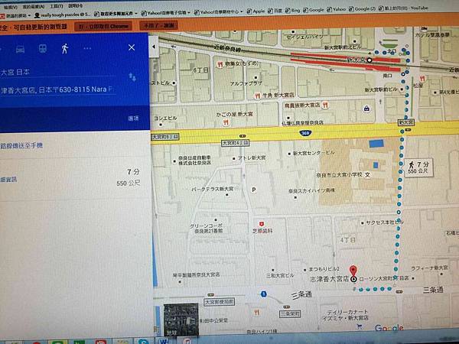Open the Apple bookmark

click(x=256, y=11)
